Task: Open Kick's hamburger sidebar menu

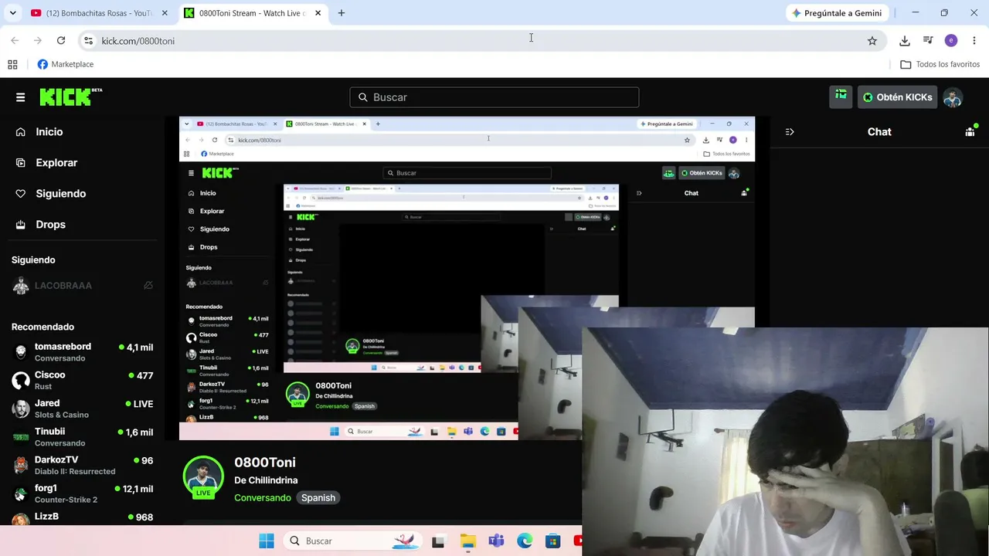Action: click(21, 97)
